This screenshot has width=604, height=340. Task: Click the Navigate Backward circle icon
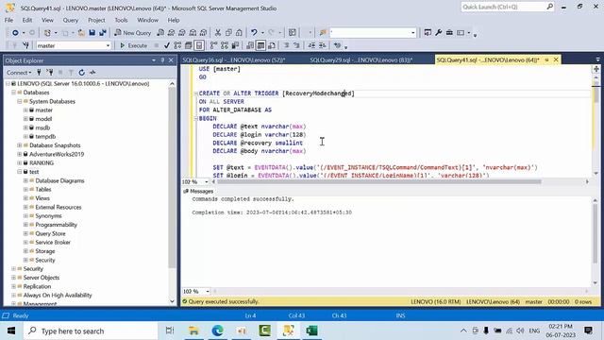tap(15, 33)
